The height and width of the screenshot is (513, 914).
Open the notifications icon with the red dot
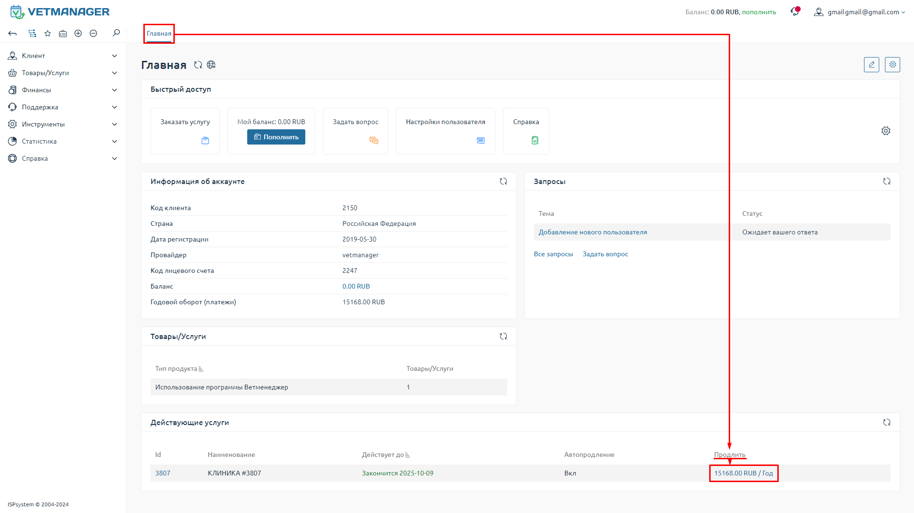[794, 12]
